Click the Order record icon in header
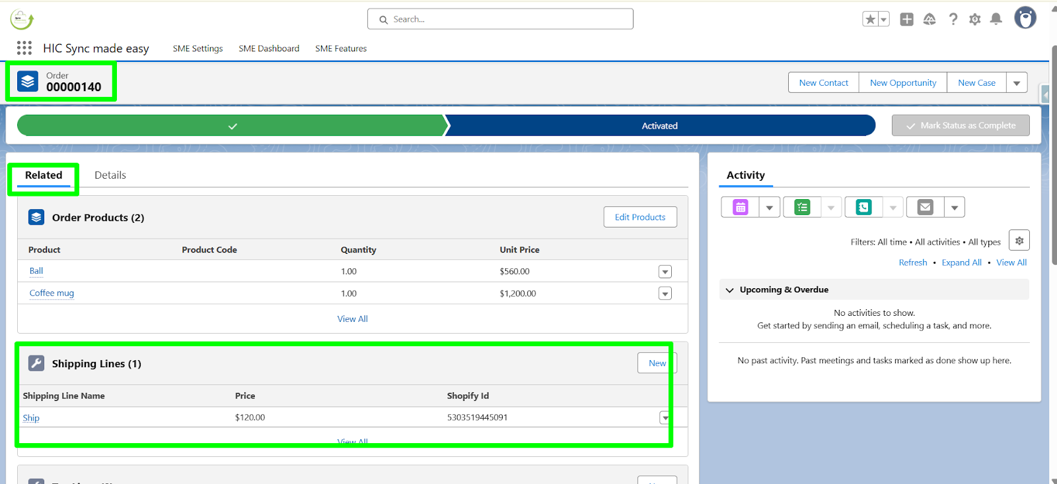Screen dimensions: 1057x484 [28, 81]
